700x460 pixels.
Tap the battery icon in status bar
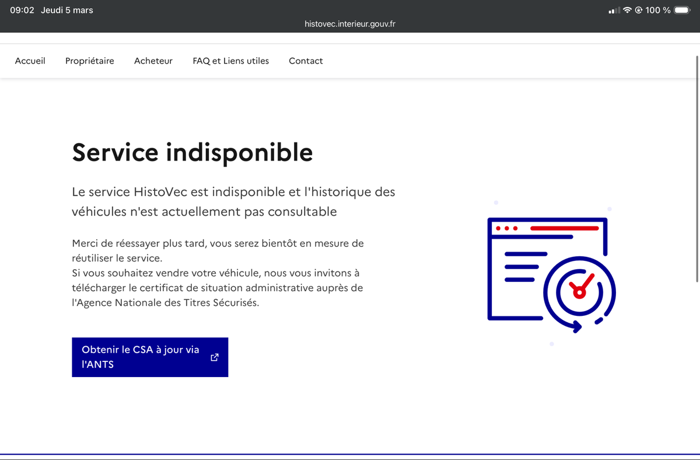[x=681, y=10]
